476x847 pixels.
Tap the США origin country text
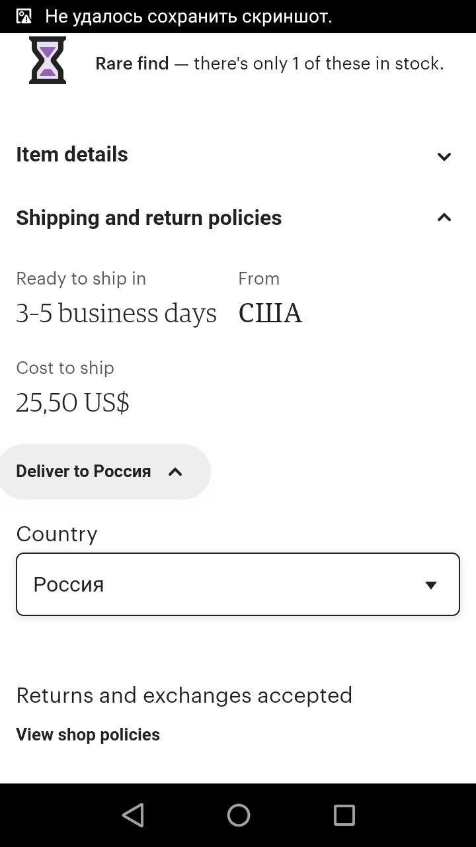pyautogui.click(x=270, y=313)
